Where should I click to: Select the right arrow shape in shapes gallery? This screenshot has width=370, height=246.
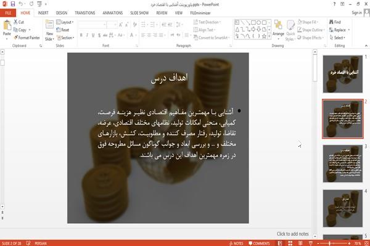click(253, 29)
